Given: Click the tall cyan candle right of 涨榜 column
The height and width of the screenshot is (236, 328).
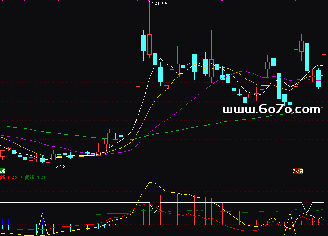Looking at the screenshot, I should coord(307,57).
